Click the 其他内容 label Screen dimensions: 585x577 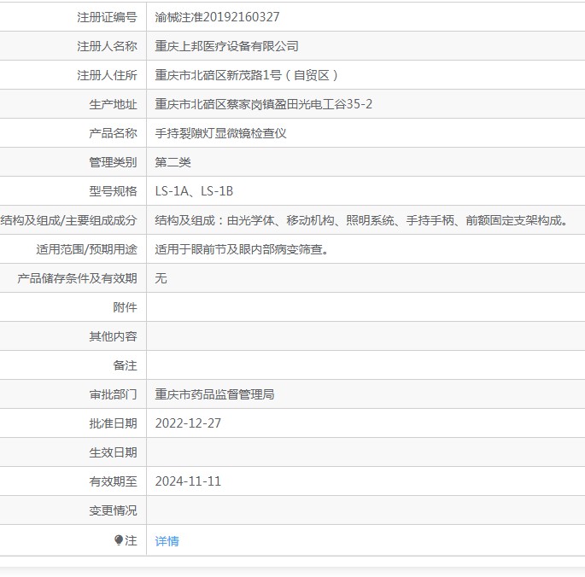point(113,337)
